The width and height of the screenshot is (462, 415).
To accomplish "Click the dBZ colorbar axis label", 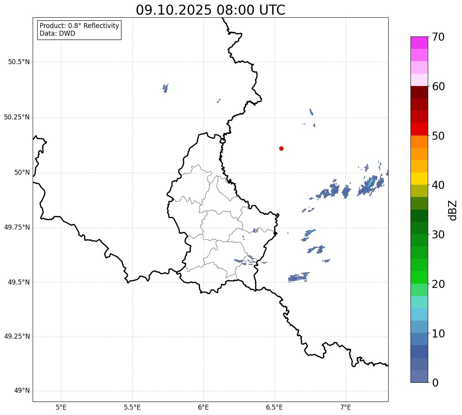I will coord(453,210).
